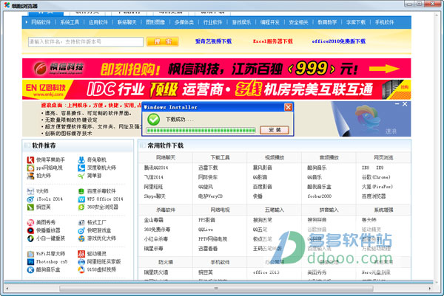Open the 9158虚拟视频 icon

(81, 269)
